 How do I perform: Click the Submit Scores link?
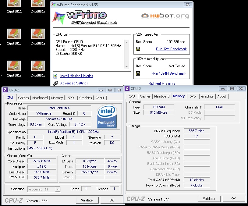(161, 83)
